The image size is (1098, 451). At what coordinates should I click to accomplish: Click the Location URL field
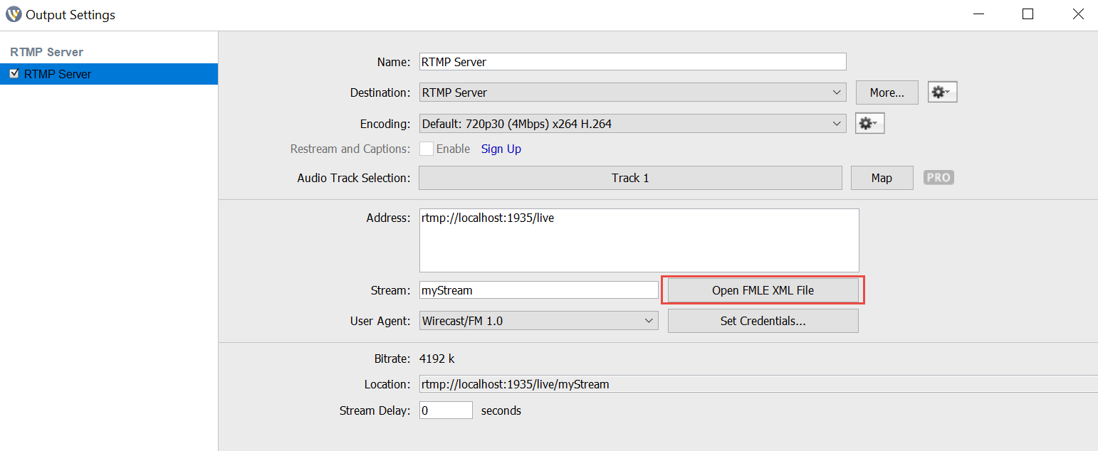point(758,384)
